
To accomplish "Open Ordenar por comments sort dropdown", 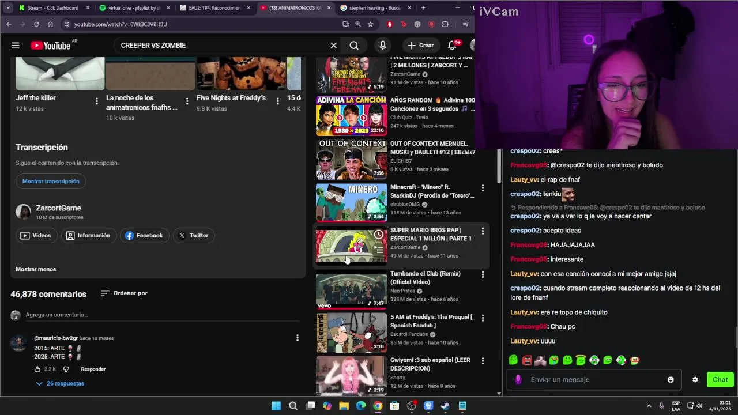I will click(x=124, y=293).
